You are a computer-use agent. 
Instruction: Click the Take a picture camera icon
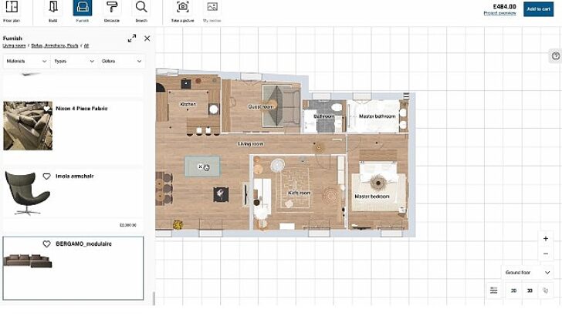pyautogui.click(x=183, y=8)
